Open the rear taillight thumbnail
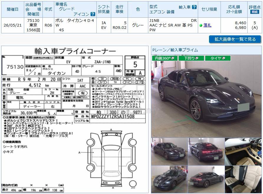The height and width of the screenshot is (194, 263). pyautogui.click(x=206, y=152)
